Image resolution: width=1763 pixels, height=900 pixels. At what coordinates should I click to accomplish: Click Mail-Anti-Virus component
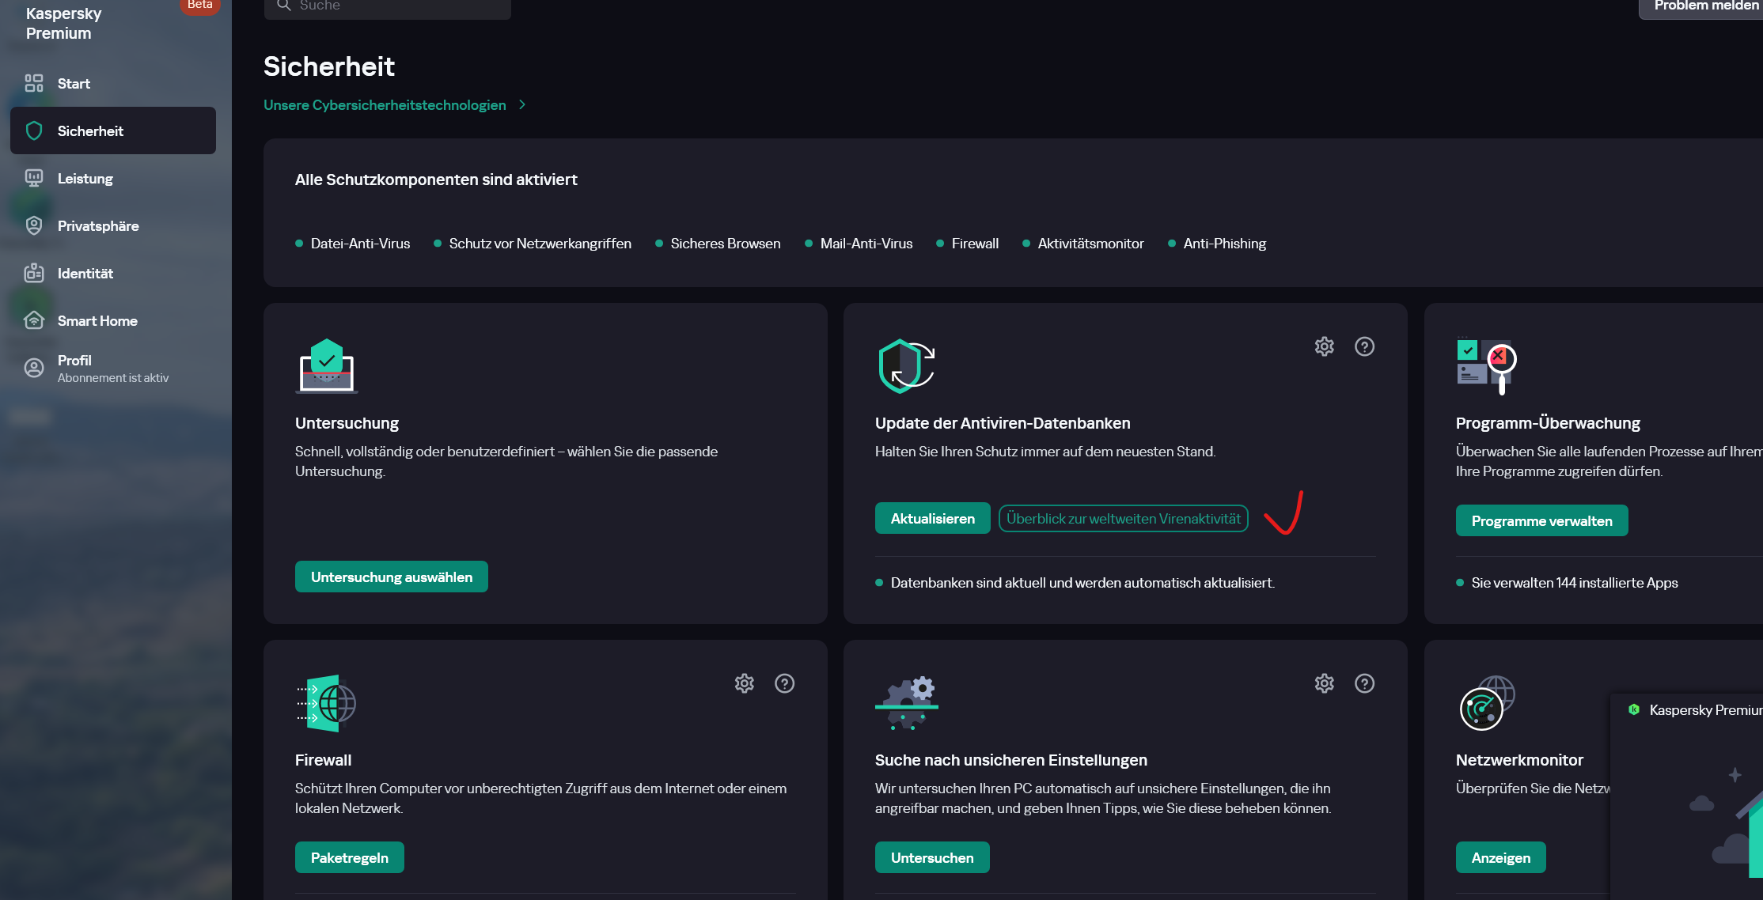pos(859,244)
